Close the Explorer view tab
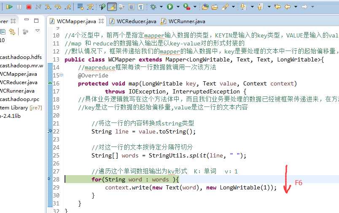339x213 pixels. click(x=13, y=21)
